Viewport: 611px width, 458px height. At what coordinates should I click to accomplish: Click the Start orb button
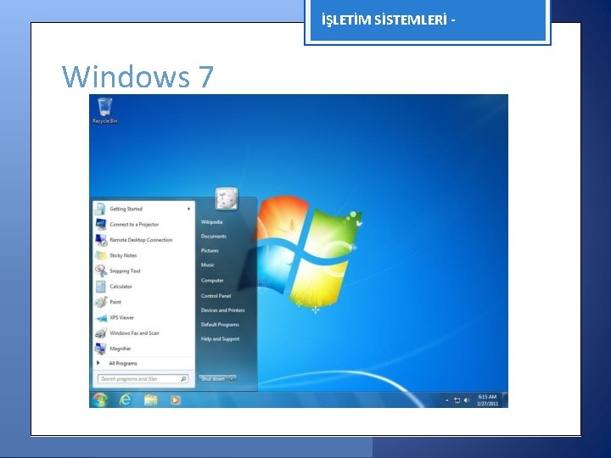(x=100, y=400)
